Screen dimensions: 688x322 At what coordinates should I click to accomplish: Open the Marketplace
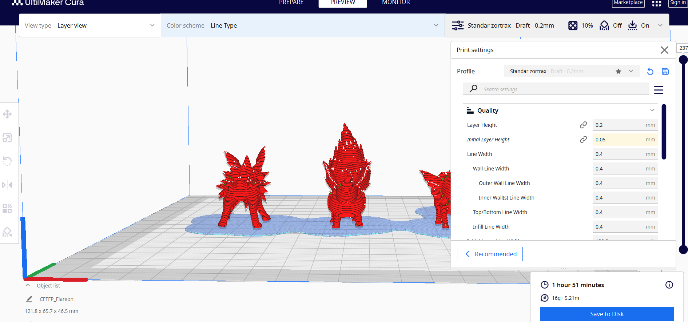(x=628, y=3)
